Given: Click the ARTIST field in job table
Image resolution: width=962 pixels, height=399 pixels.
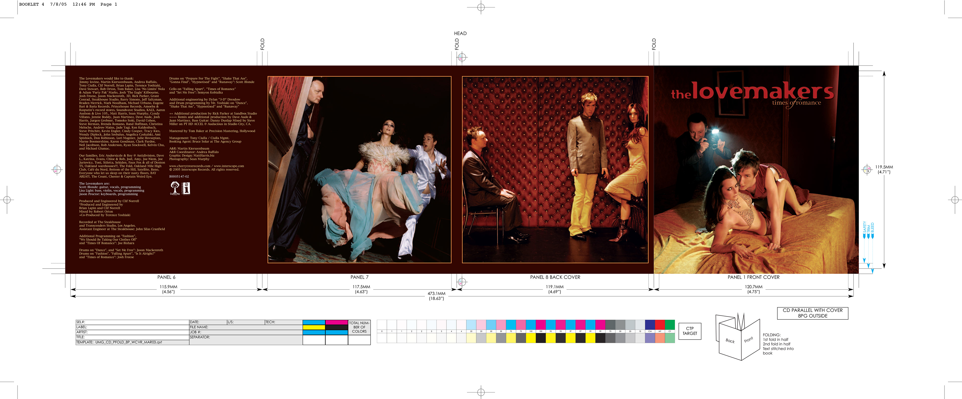Looking at the screenshot, I should click(132, 332).
